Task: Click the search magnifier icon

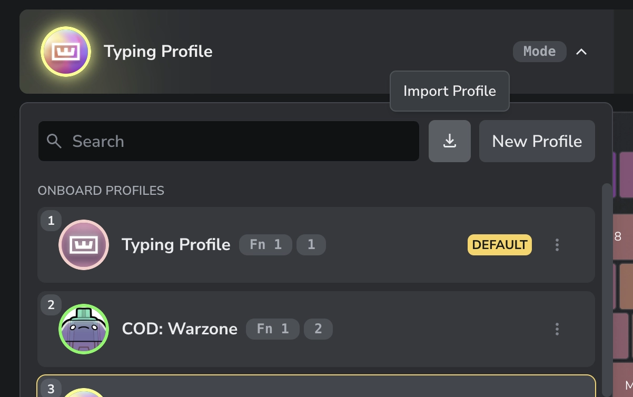Action: (x=54, y=141)
